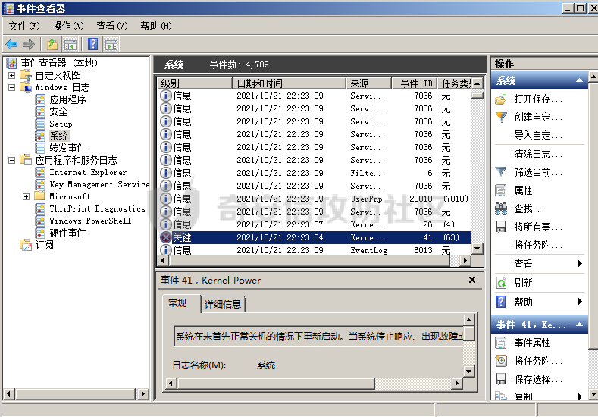Select 硬件事件 log in tree
Viewport: 598px width, 417px height.
tap(67, 233)
